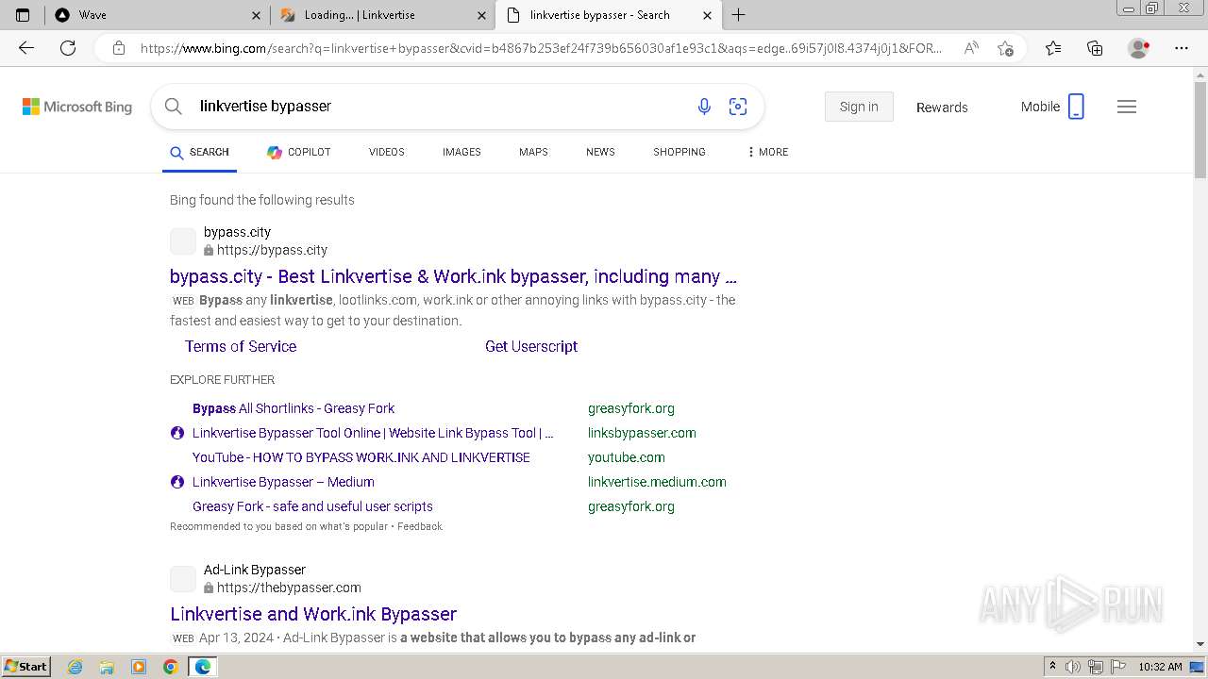
Task: Open the Terms of Service sublink
Action: coord(241,346)
